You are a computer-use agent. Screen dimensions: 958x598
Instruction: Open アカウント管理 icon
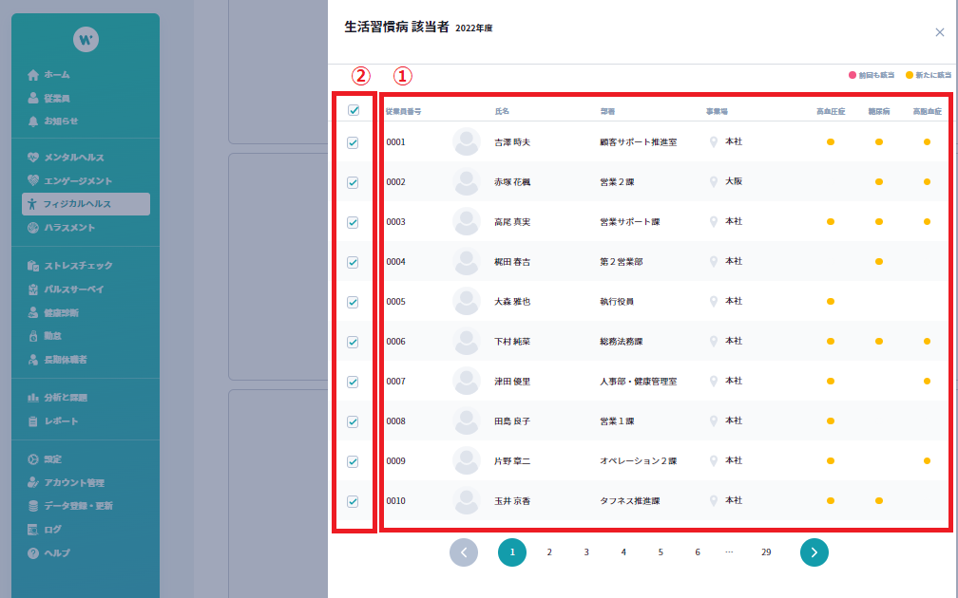tap(33, 482)
